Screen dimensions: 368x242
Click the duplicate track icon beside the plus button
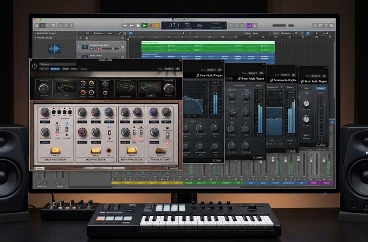[87, 38]
